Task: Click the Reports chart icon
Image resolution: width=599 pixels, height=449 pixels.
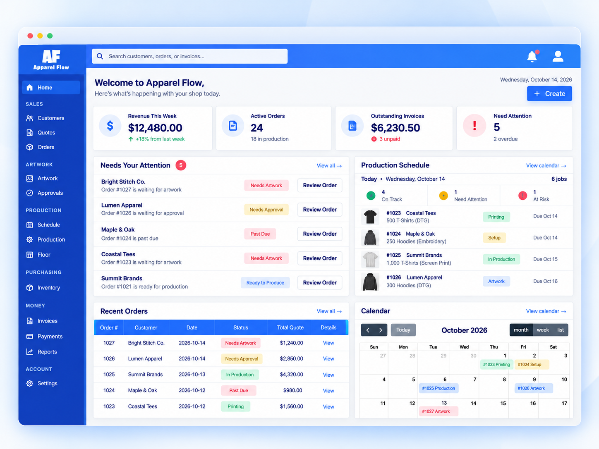Action: 30,352
